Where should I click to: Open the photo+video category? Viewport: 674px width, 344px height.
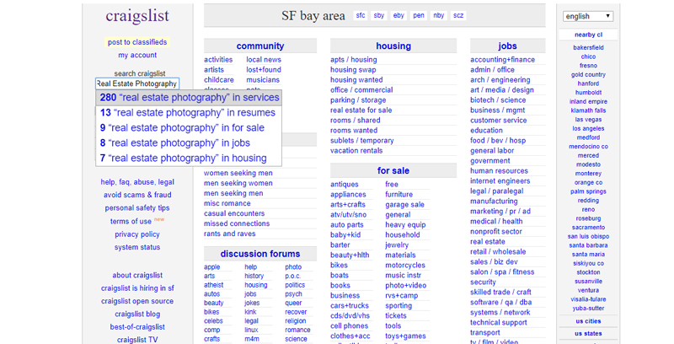pyautogui.click(x=406, y=286)
